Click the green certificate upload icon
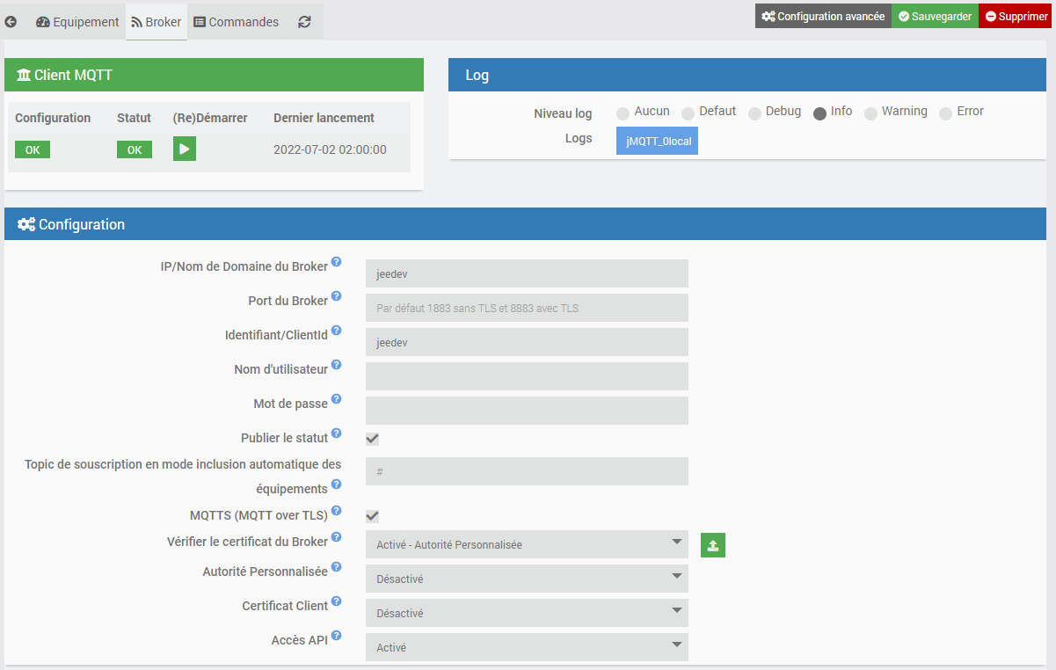The width and height of the screenshot is (1056, 670). 712,545
